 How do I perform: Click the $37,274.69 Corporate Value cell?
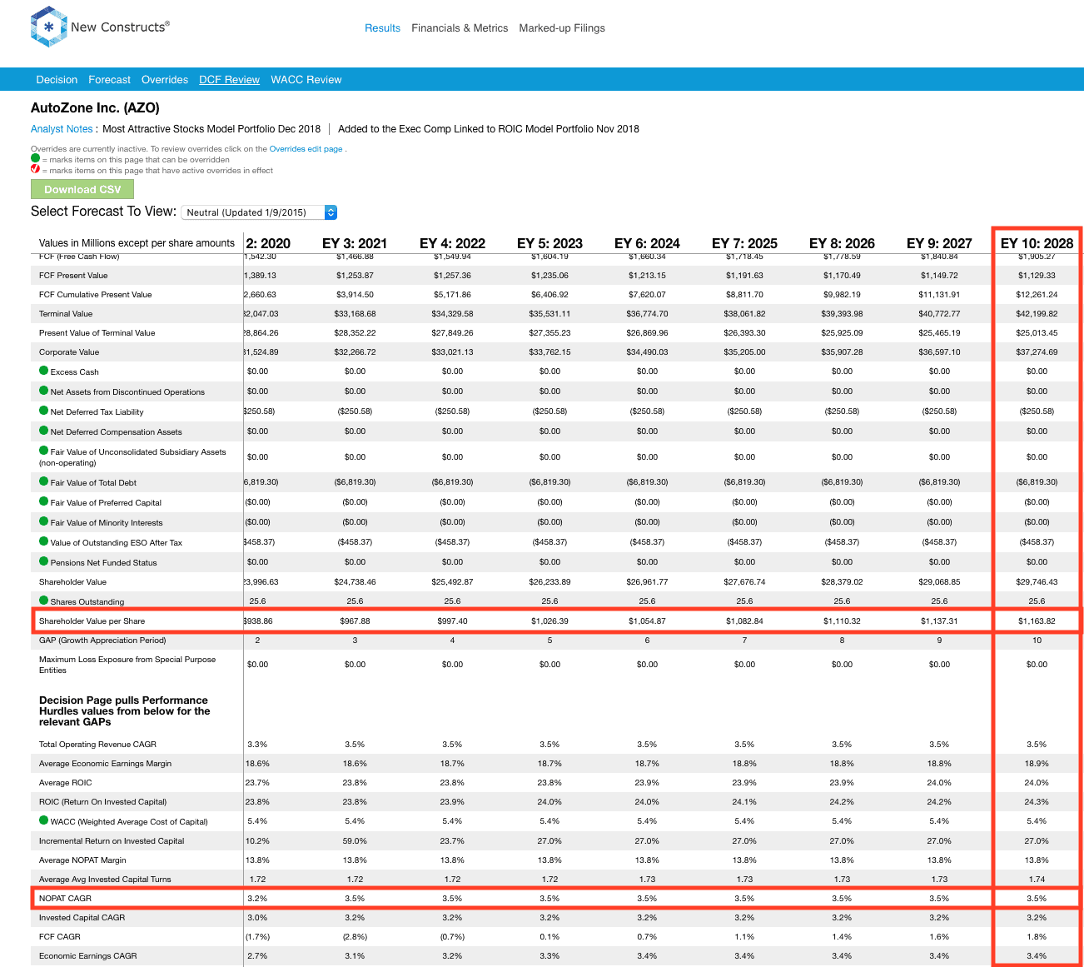pos(1037,352)
